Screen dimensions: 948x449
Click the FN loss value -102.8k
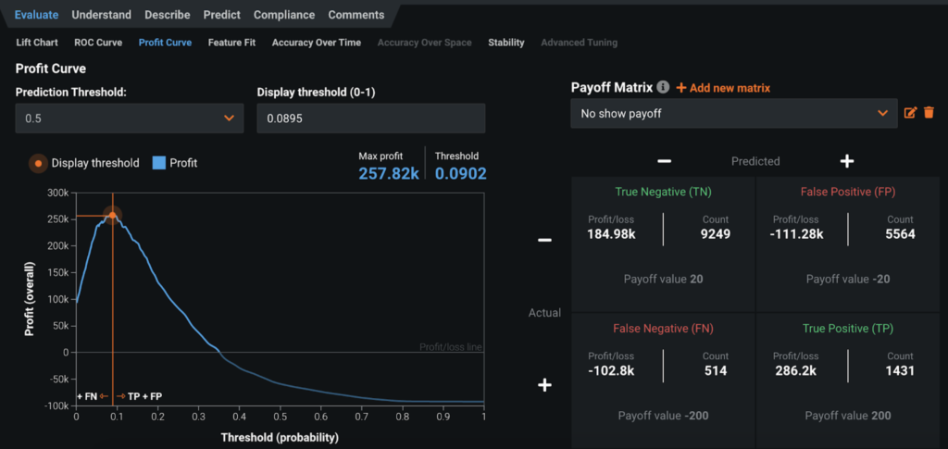pyautogui.click(x=612, y=371)
